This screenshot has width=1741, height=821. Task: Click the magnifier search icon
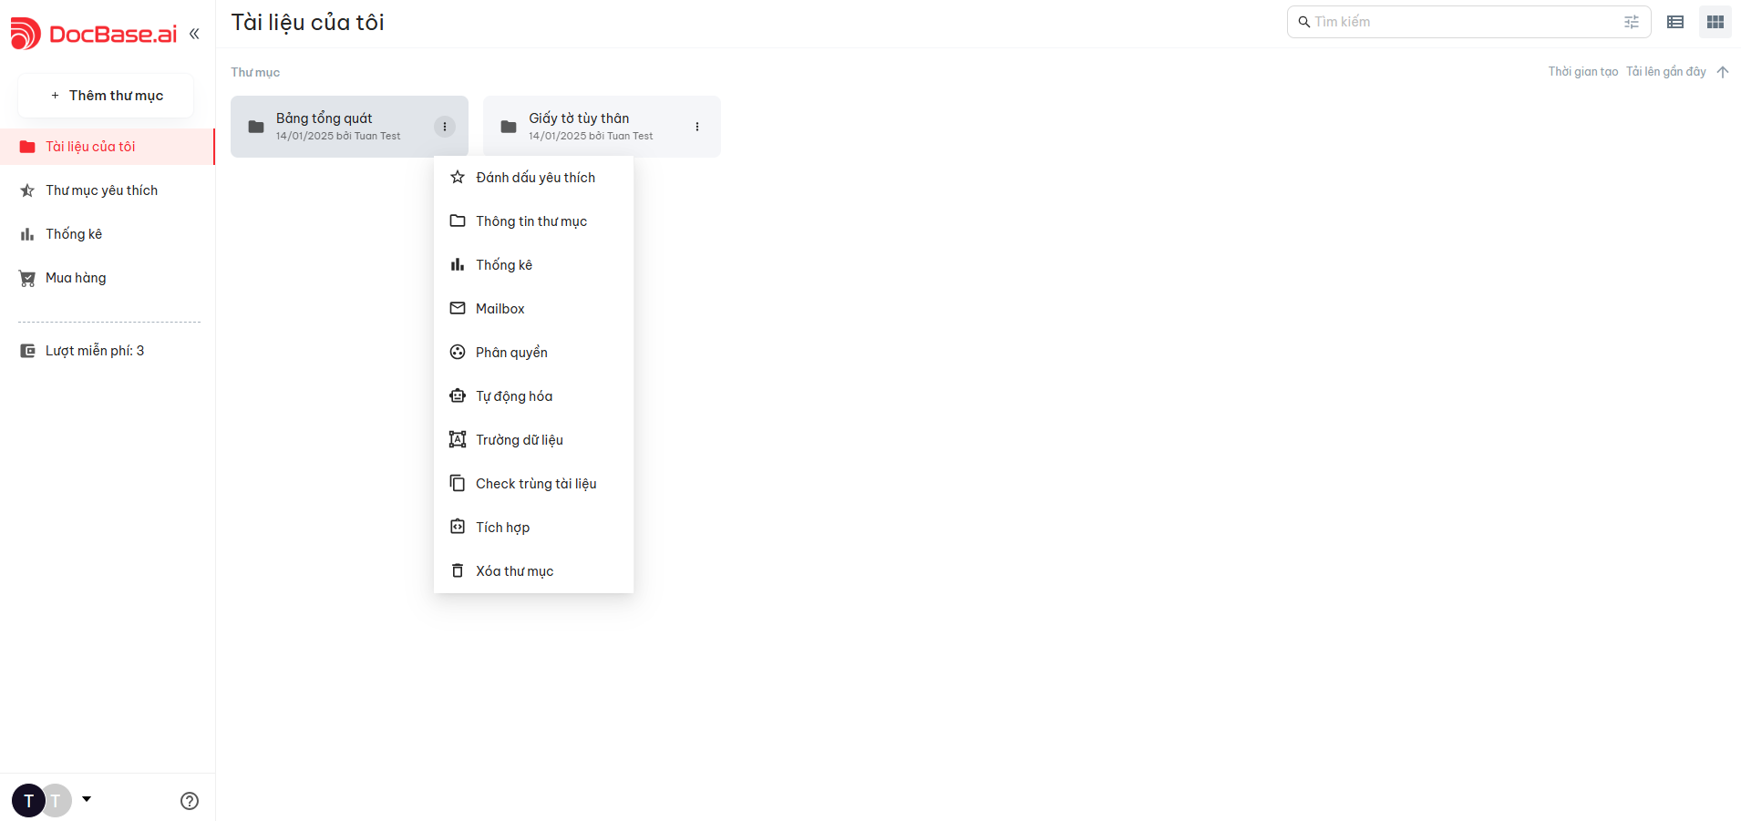pyautogui.click(x=1304, y=22)
